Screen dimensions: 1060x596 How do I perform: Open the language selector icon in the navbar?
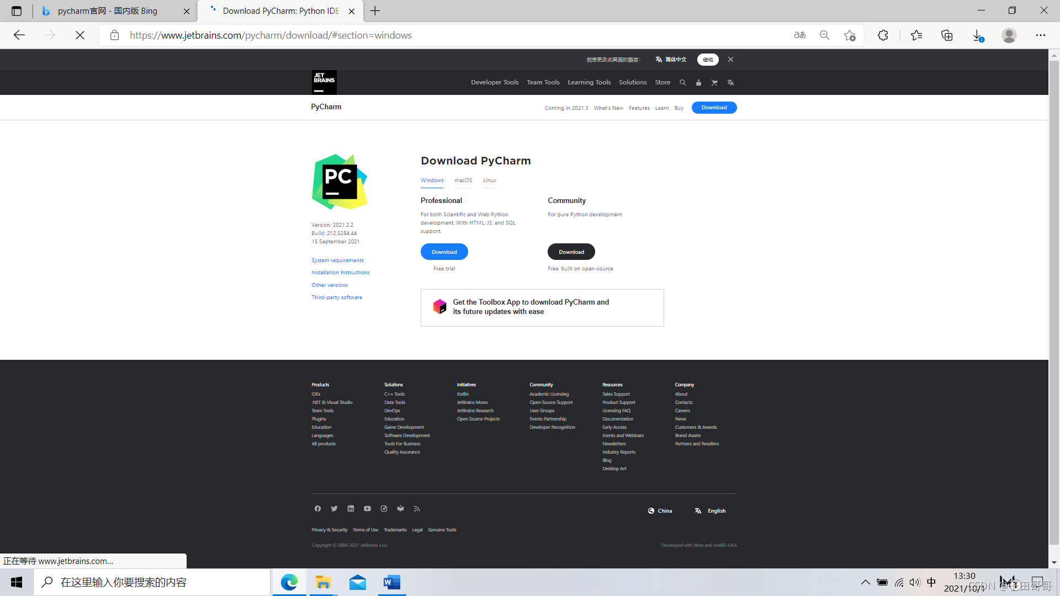point(730,82)
